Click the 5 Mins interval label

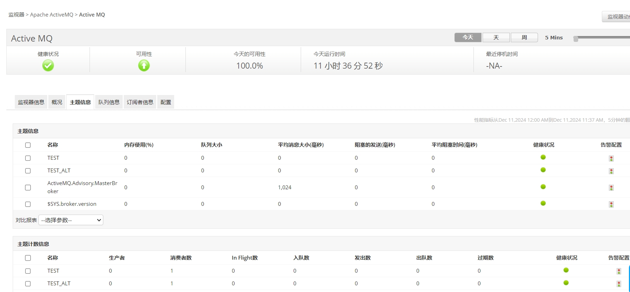554,37
